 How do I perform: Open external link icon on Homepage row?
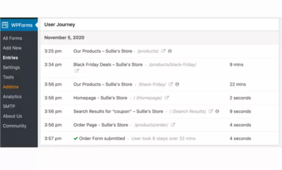tap(167, 98)
